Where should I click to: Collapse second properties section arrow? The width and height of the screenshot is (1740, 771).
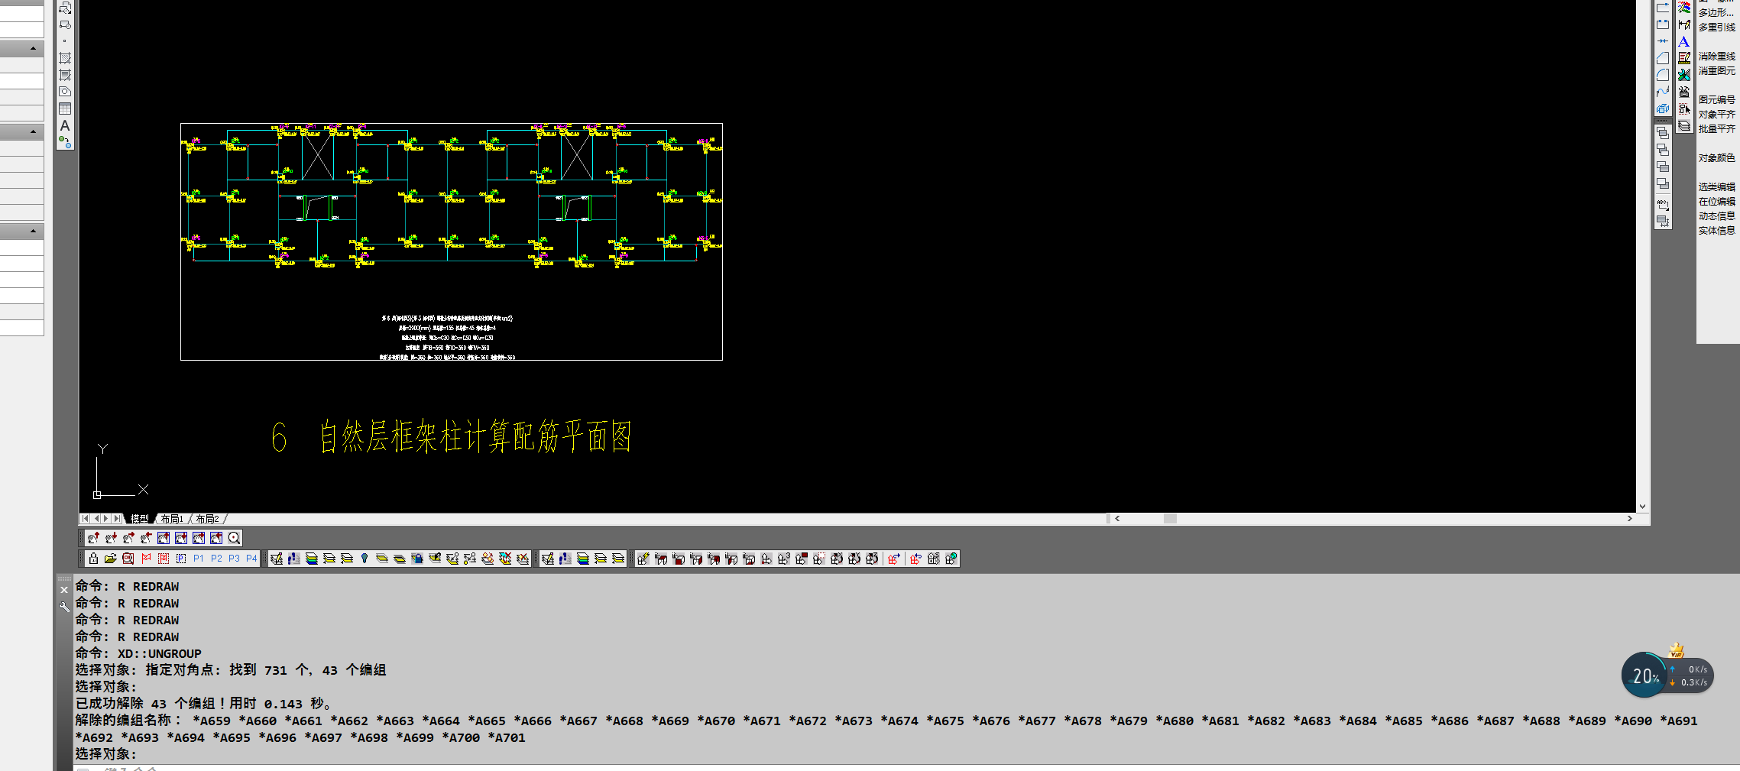[x=33, y=131]
